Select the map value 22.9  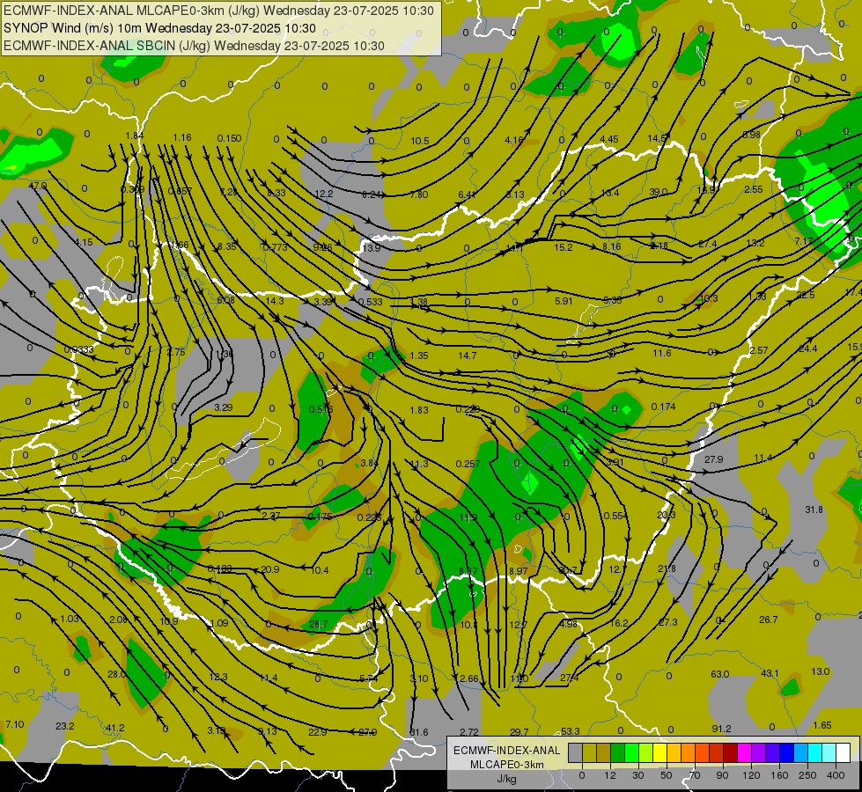point(318,731)
